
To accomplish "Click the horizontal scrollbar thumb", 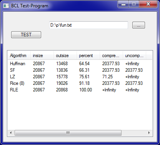I will coord(68,133).
